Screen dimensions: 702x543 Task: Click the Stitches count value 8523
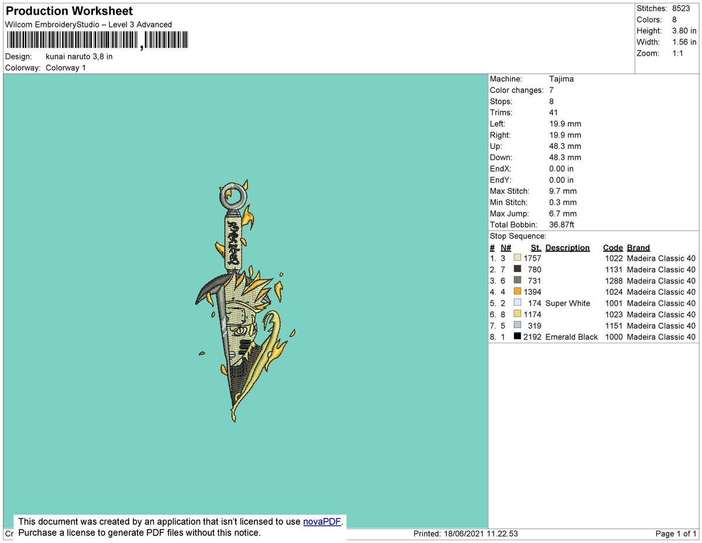(681, 8)
